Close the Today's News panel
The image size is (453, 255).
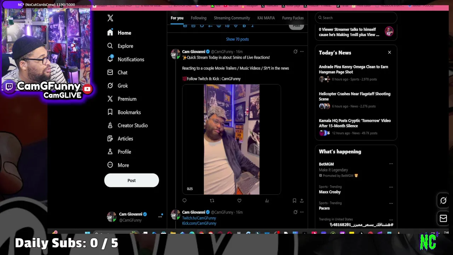(x=389, y=52)
